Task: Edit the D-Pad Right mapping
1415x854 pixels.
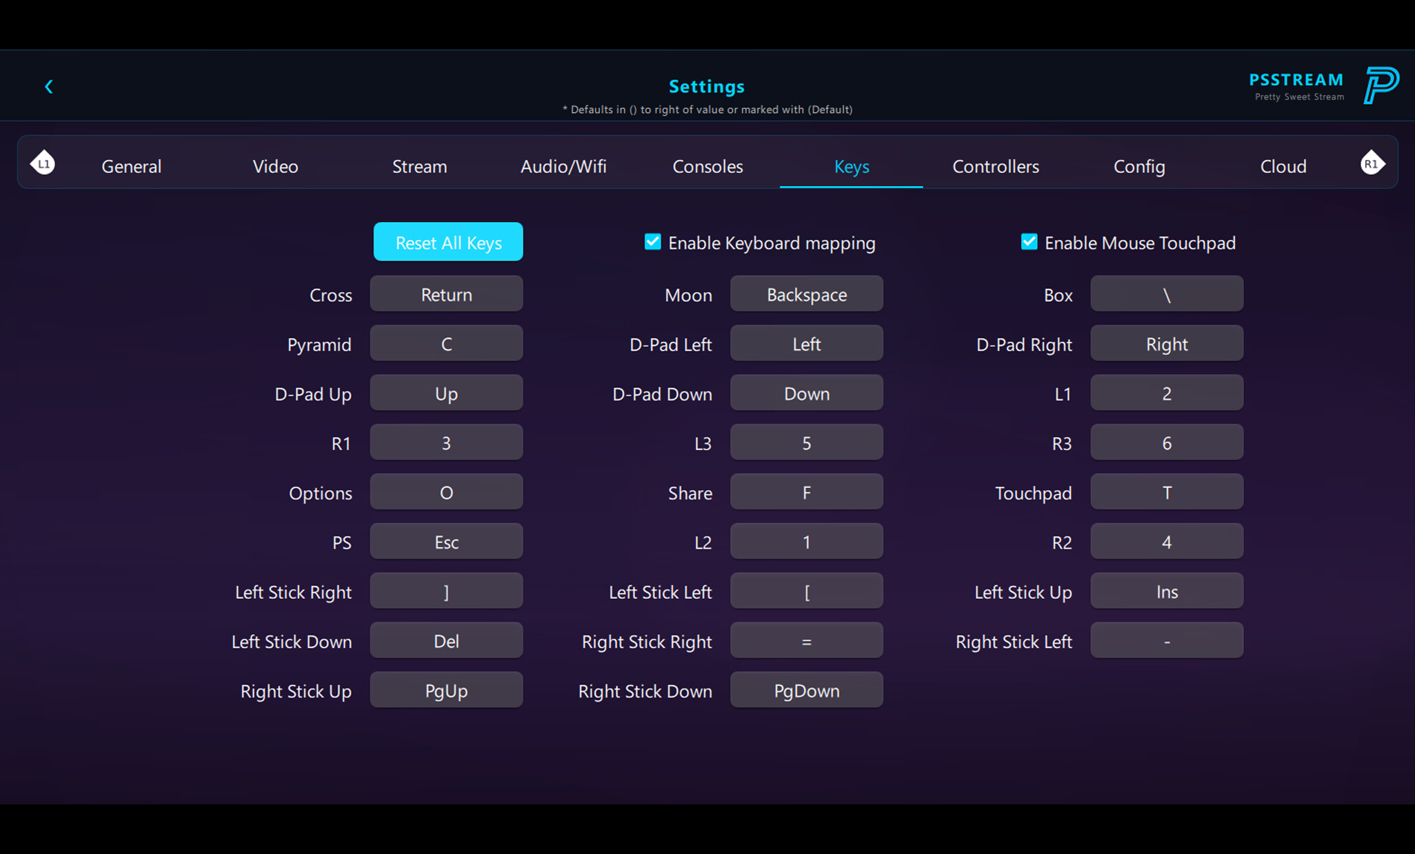Action: point(1166,343)
